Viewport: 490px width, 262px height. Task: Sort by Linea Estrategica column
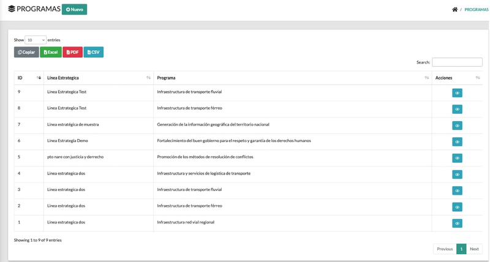coord(98,78)
